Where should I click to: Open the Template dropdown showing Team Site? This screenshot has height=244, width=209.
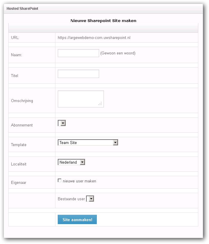88,143
